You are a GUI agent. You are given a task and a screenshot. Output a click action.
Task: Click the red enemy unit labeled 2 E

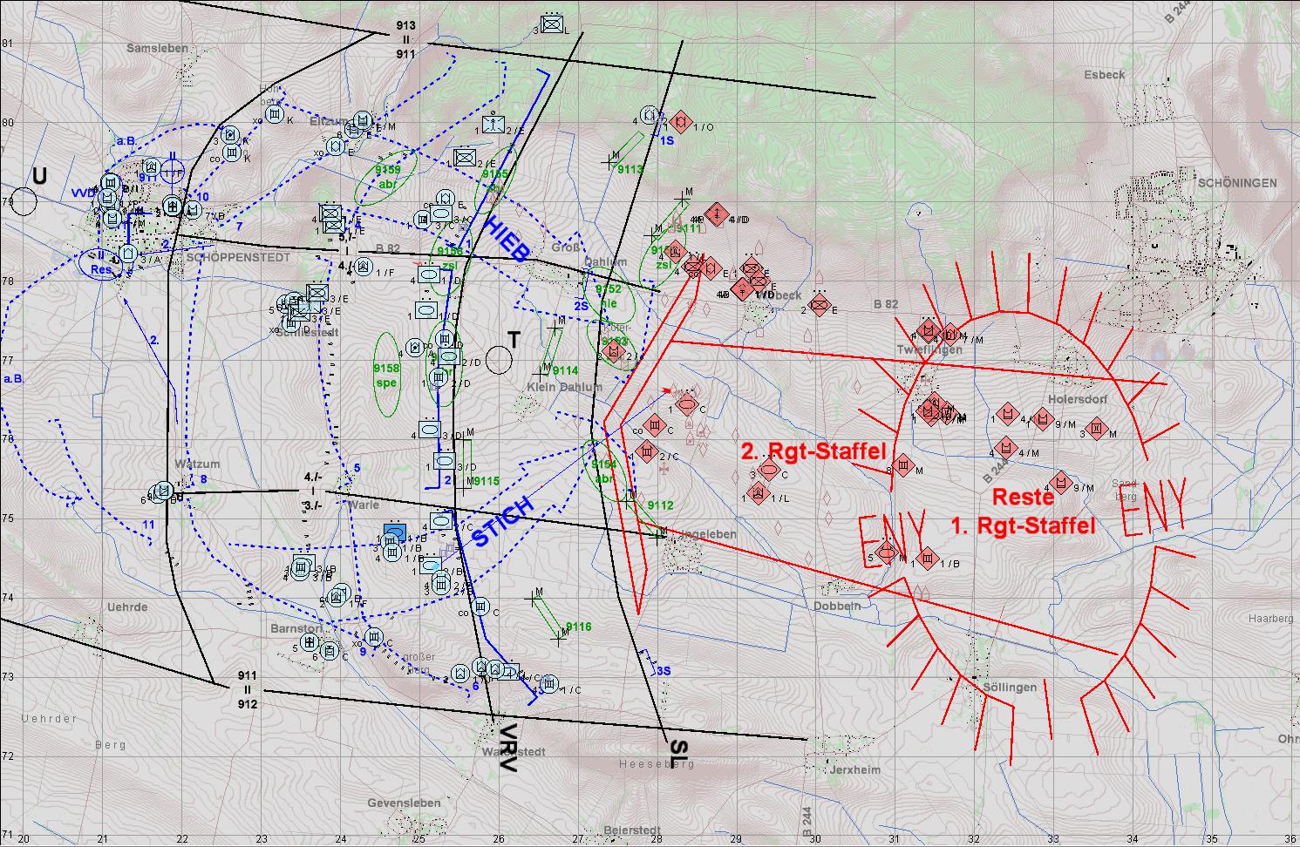(x=818, y=305)
